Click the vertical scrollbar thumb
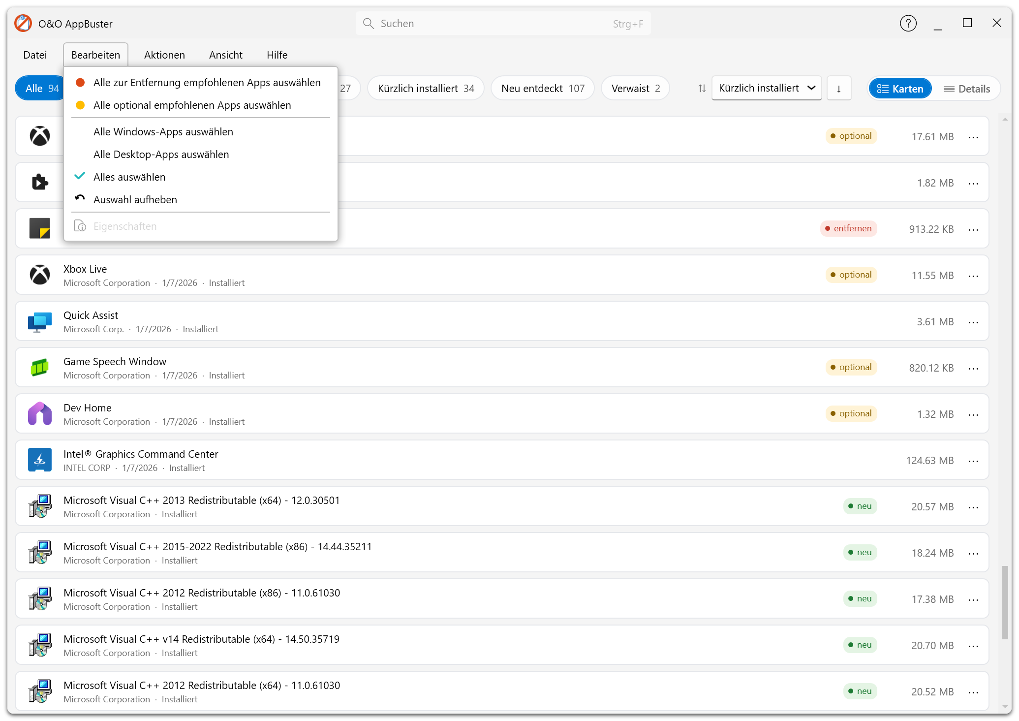The width and height of the screenshot is (1019, 721). tap(1005, 602)
